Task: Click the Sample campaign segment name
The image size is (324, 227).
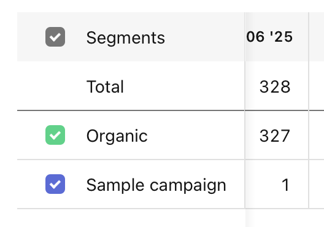Action: [x=156, y=185]
